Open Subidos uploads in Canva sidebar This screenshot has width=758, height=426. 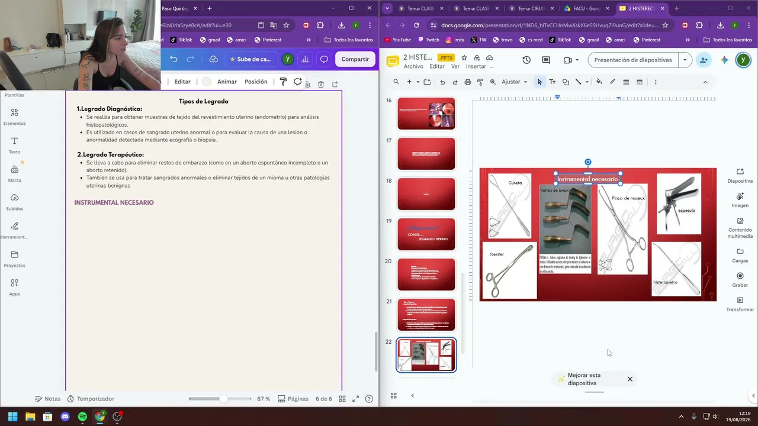tap(14, 202)
